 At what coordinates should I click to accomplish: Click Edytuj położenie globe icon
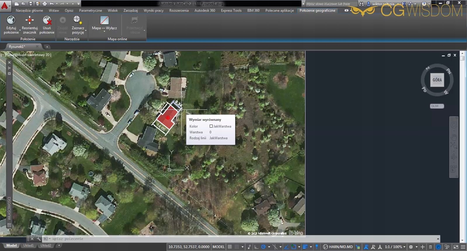pos(11,20)
